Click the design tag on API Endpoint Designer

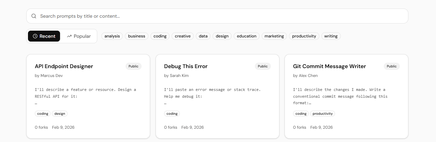coord(60,114)
